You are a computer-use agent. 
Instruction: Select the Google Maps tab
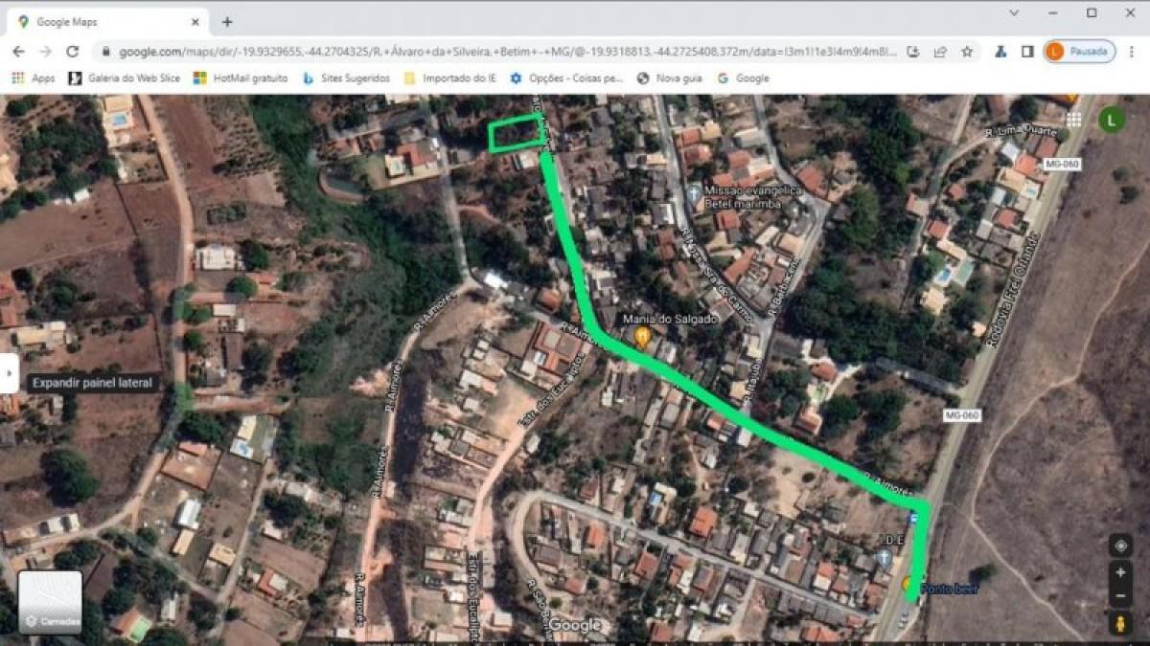coord(105,22)
